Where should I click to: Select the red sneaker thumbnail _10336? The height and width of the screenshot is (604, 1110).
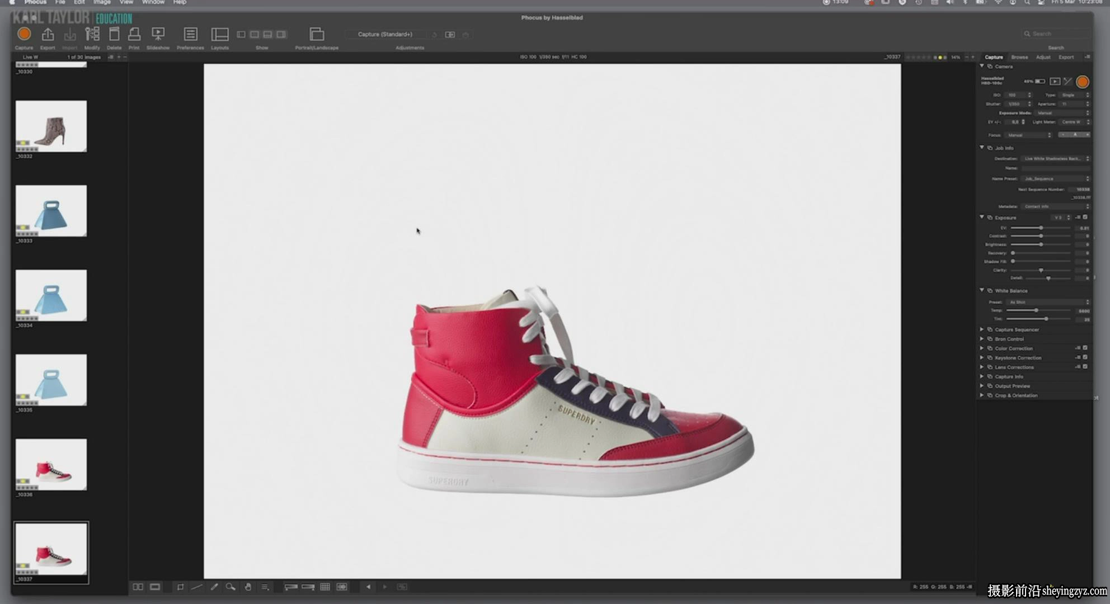point(51,464)
